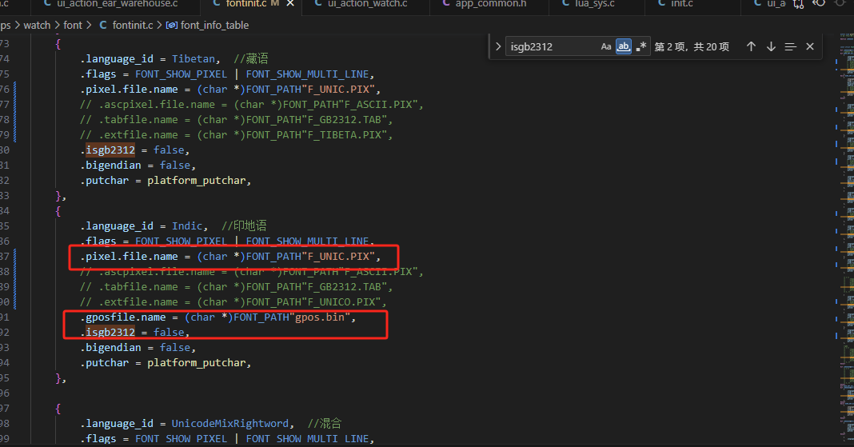
Task: Toggle Find in Selection icon
Action: [x=790, y=47]
